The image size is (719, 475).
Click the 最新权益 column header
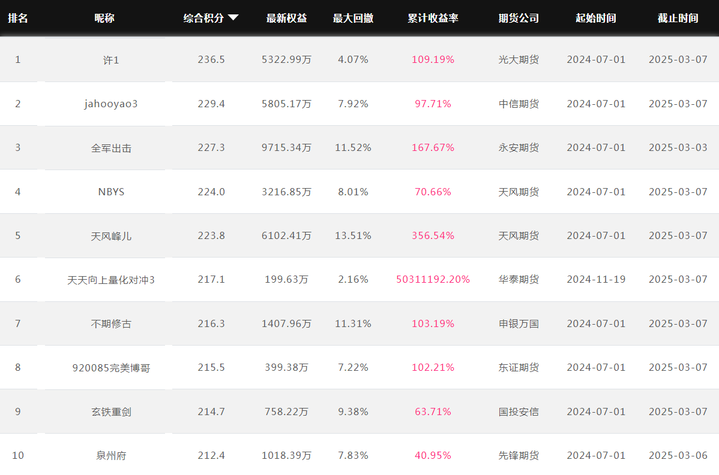coord(287,19)
